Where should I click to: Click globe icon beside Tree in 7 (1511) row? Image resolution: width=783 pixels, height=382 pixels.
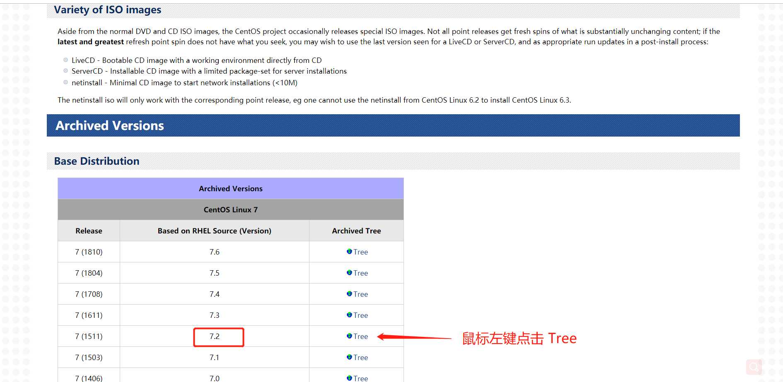point(349,336)
